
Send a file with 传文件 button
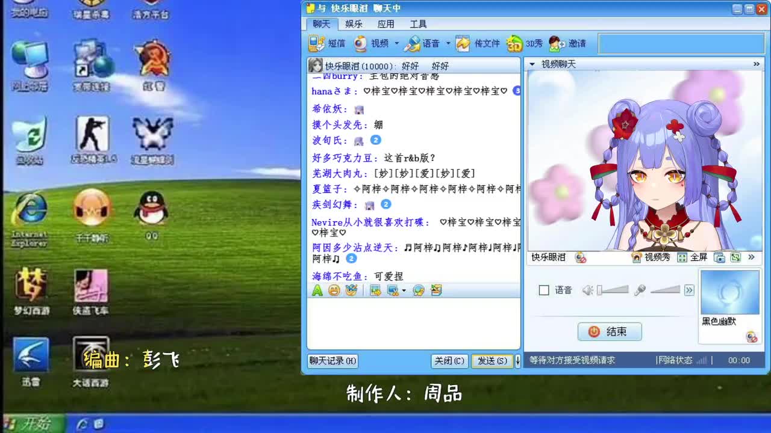[478, 43]
